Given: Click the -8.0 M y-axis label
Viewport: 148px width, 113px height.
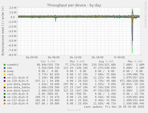Looking at the screenshot, I should click(12, 55).
